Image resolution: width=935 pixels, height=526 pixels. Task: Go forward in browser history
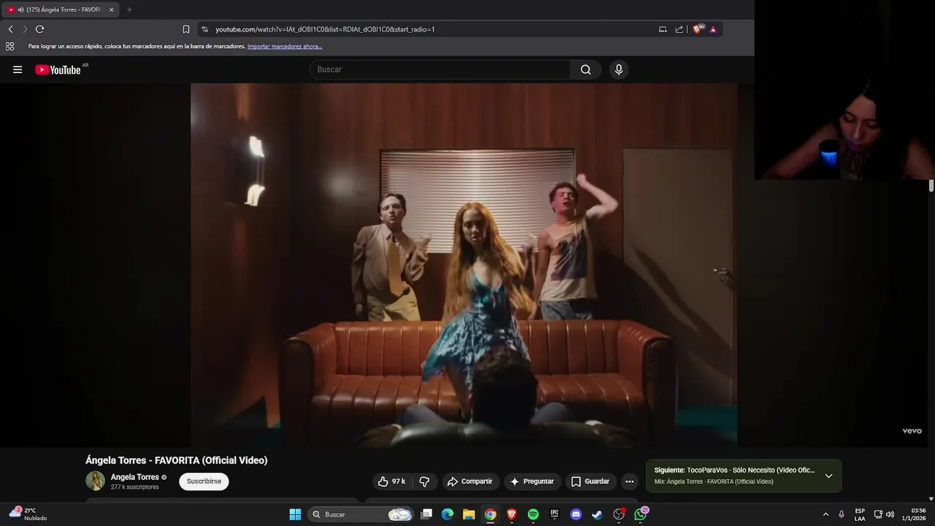25,29
